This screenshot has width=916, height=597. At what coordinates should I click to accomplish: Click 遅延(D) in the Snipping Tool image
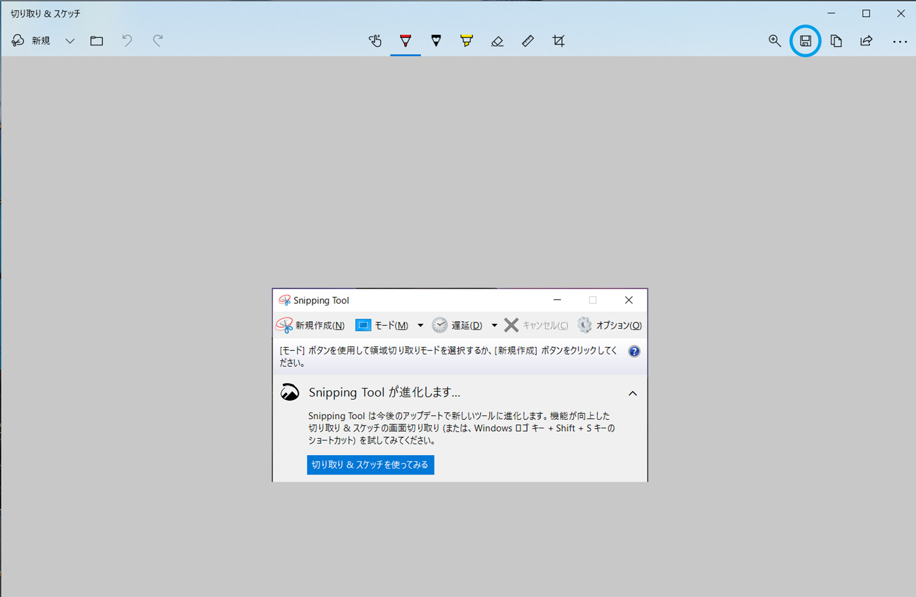[x=457, y=325]
